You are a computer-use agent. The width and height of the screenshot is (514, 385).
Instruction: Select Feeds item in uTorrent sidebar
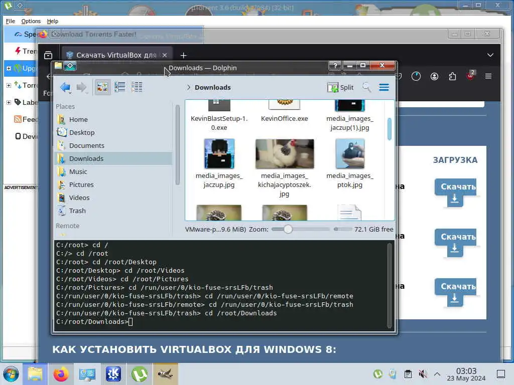point(26,119)
